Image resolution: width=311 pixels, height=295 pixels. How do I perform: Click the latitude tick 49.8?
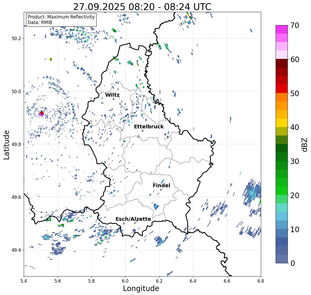16,144
